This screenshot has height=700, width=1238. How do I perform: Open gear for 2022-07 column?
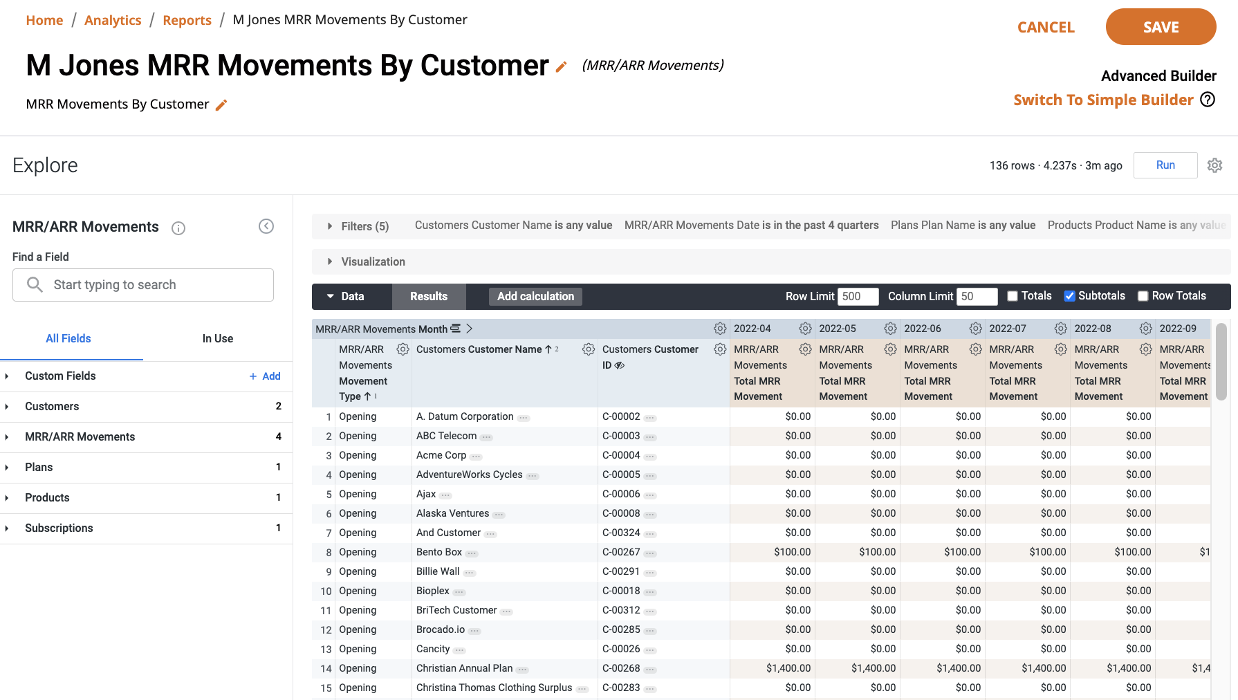(1061, 329)
